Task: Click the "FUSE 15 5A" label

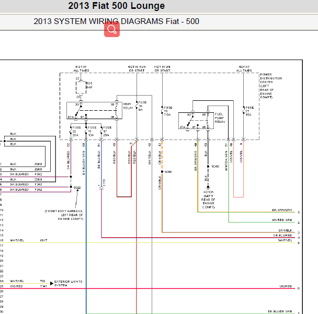Action: pyautogui.click(x=142, y=106)
